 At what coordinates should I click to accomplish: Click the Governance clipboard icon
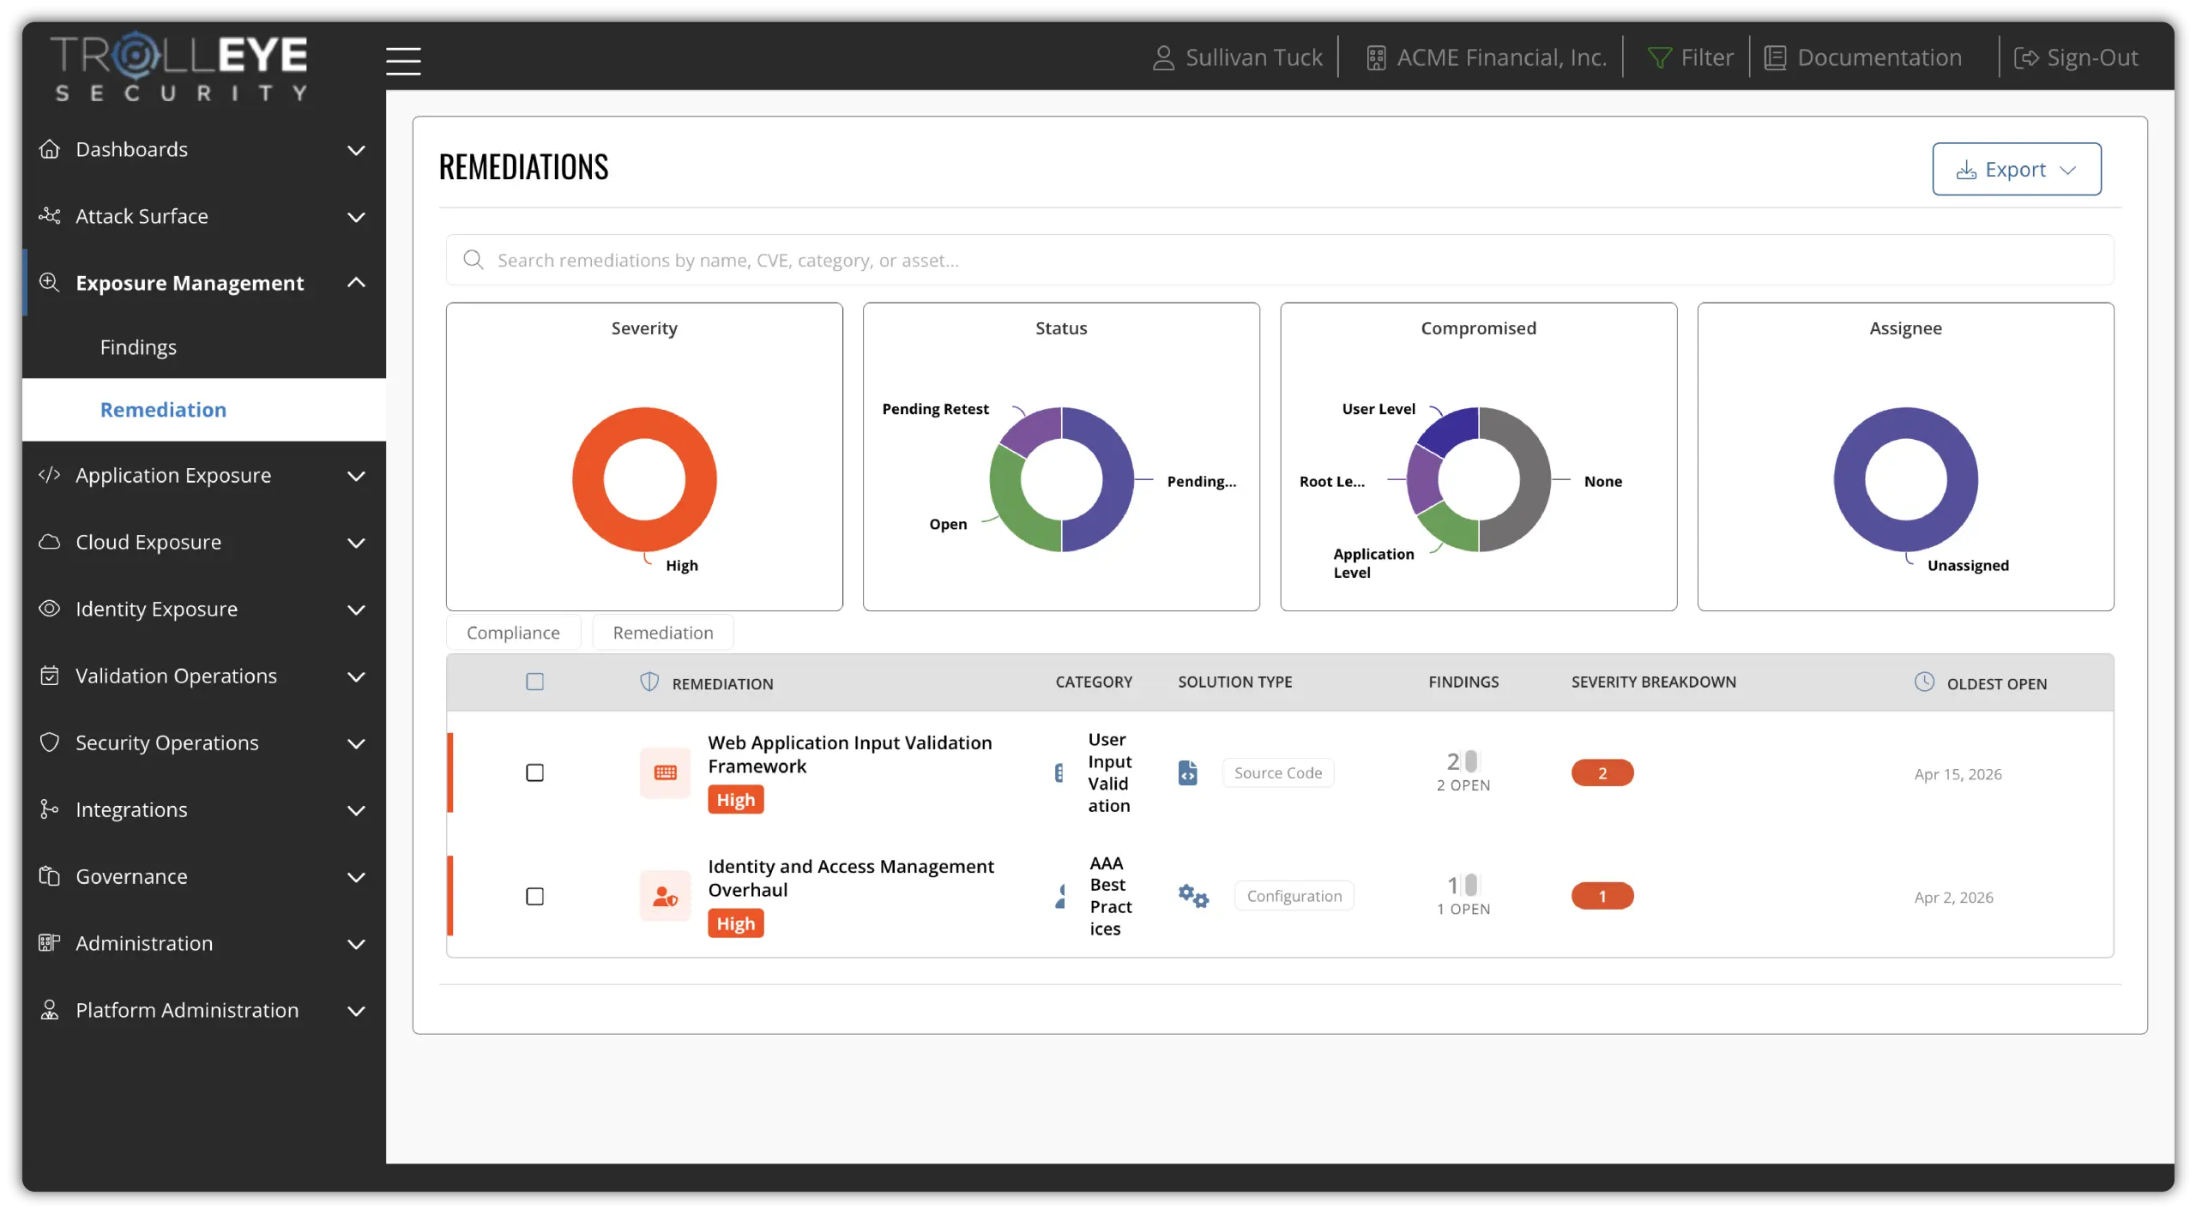click(x=50, y=876)
